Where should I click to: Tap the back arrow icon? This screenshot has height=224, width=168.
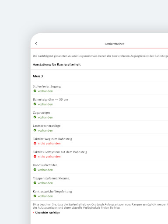(x=36, y=44)
